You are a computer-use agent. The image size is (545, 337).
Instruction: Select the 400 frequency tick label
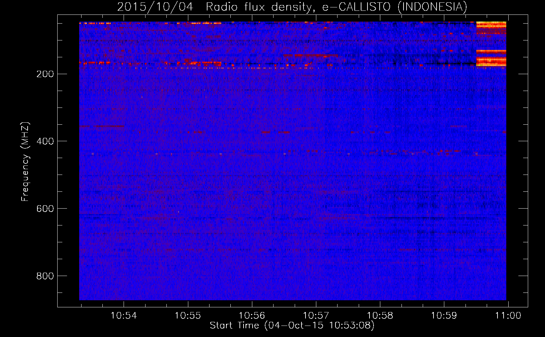tap(45, 141)
